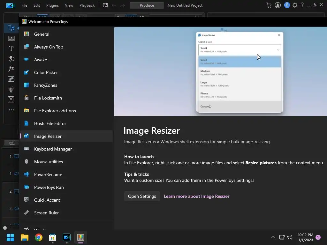Follow Learn more about Image Resizer link
This screenshot has height=245, width=327.
(x=196, y=196)
